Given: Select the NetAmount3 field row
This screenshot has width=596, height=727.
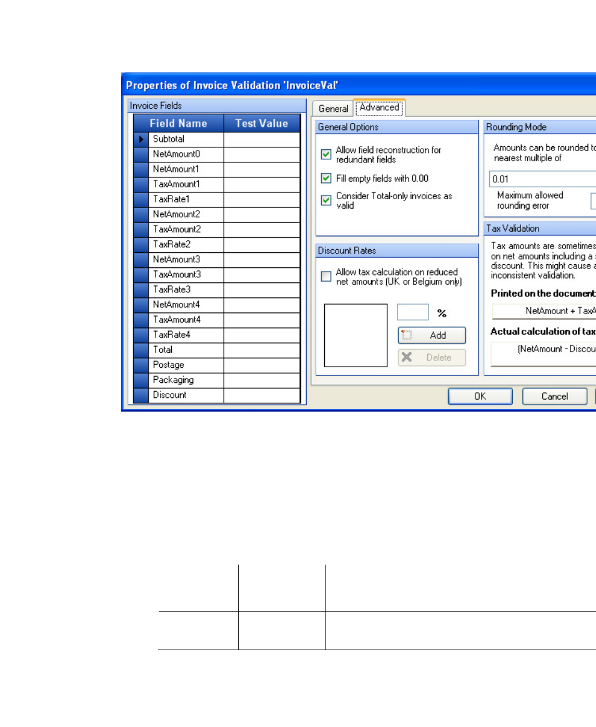Looking at the screenshot, I should (x=186, y=260).
